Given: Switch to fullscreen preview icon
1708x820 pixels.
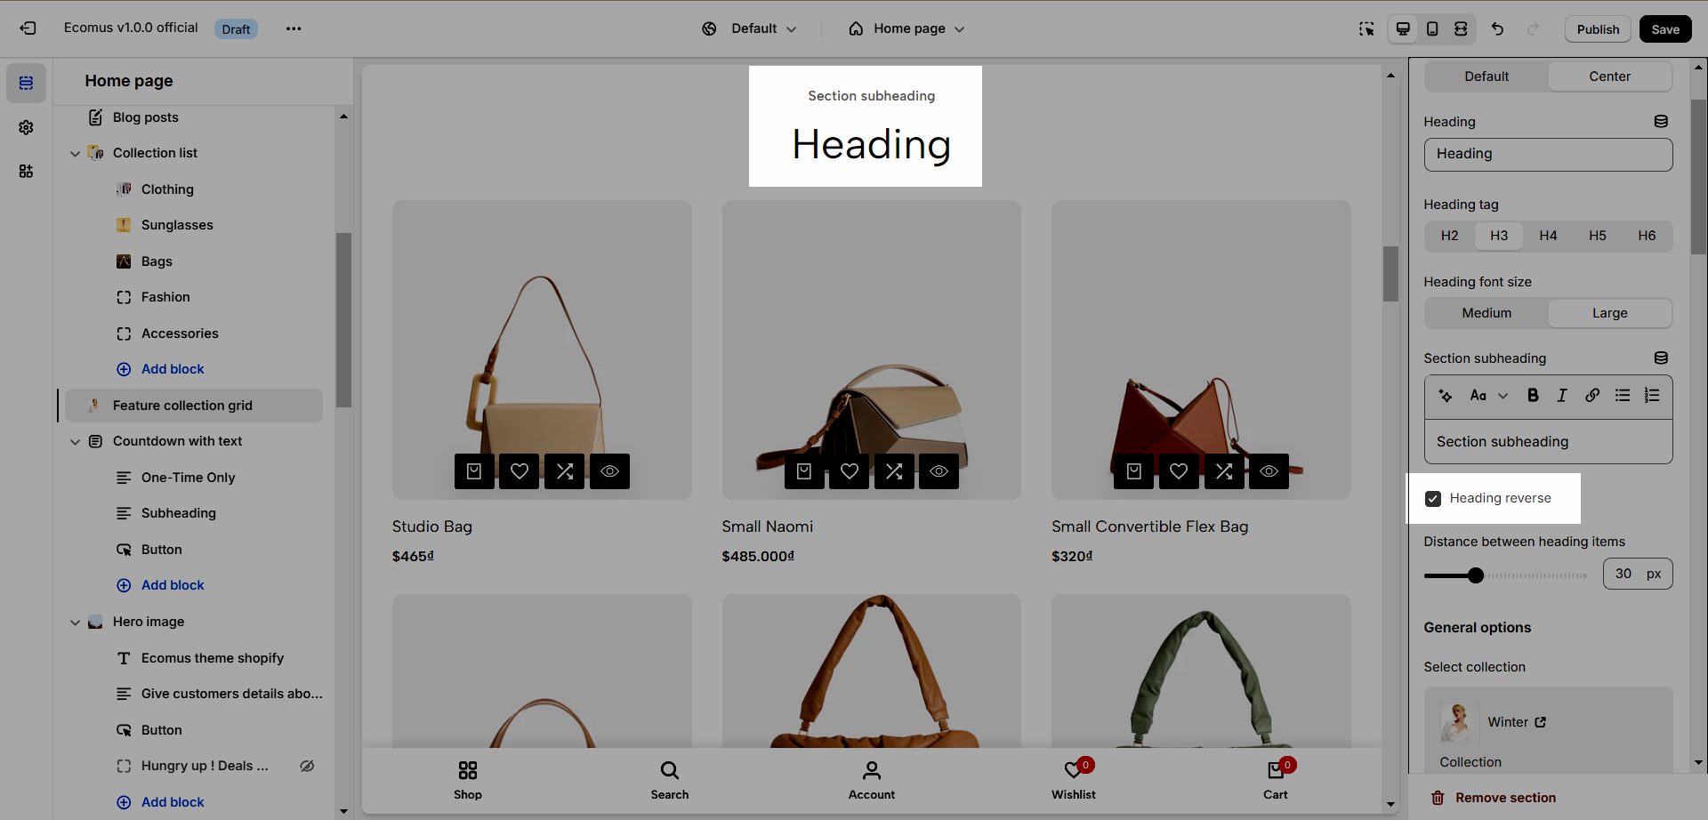Looking at the screenshot, I should (1461, 29).
